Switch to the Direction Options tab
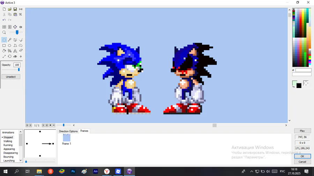This screenshot has width=314, height=176. point(68,131)
